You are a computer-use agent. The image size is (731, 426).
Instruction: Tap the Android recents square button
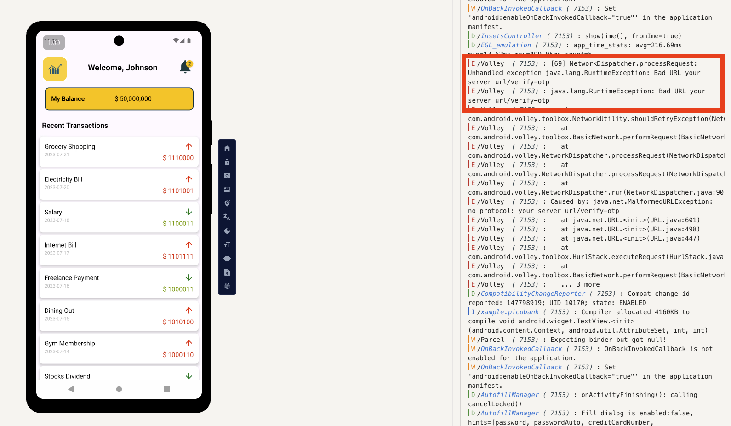pos(167,389)
